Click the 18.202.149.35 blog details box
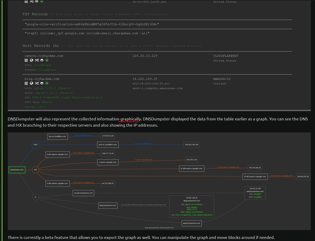 tap(192, 206)
